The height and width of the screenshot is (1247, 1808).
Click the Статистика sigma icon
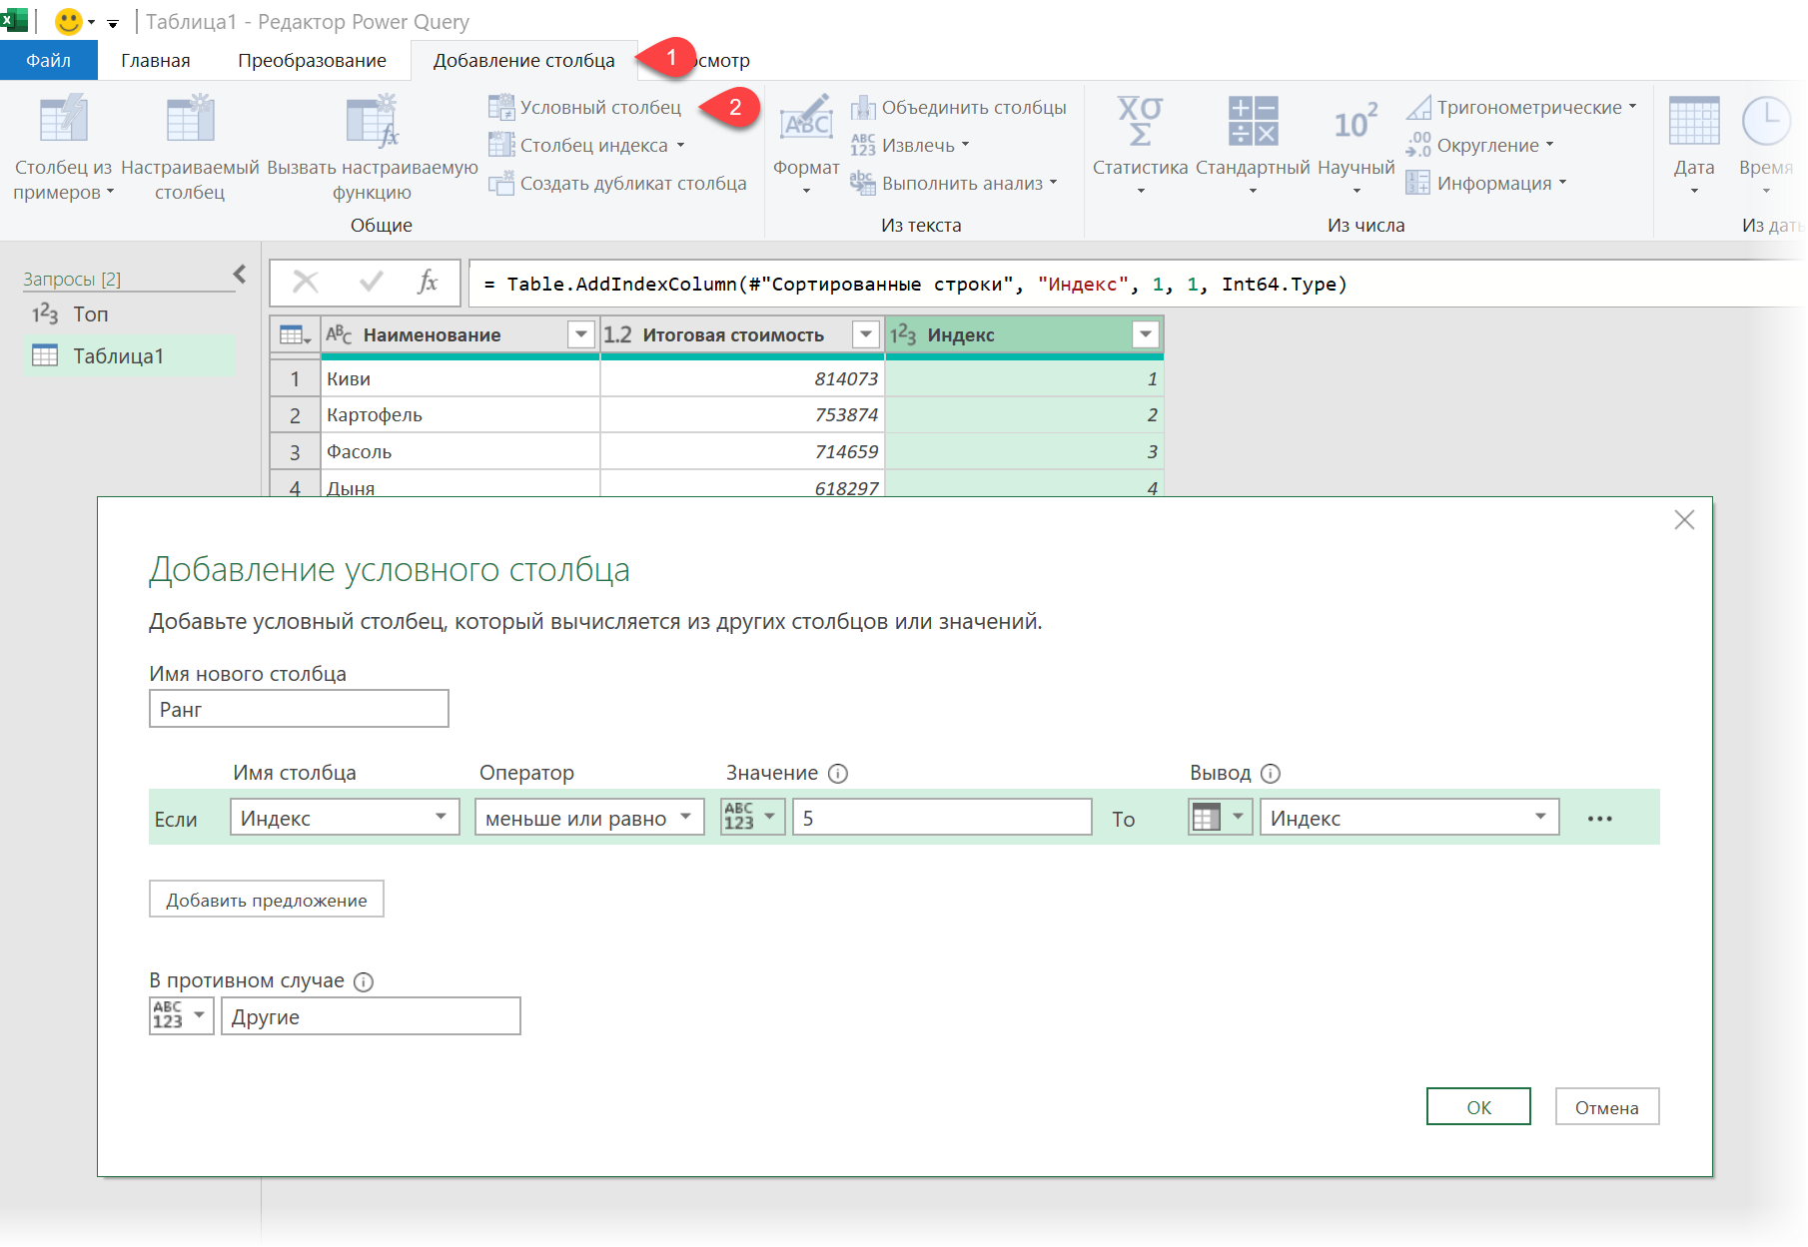click(x=1140, y=120)
